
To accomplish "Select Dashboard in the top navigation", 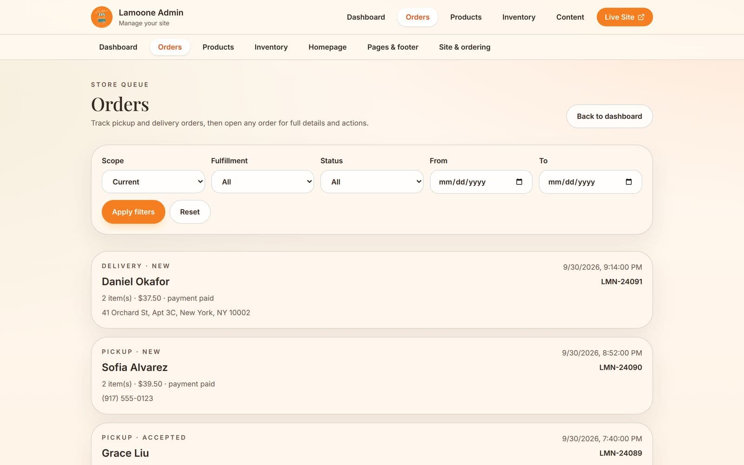I will coord(366,17).
